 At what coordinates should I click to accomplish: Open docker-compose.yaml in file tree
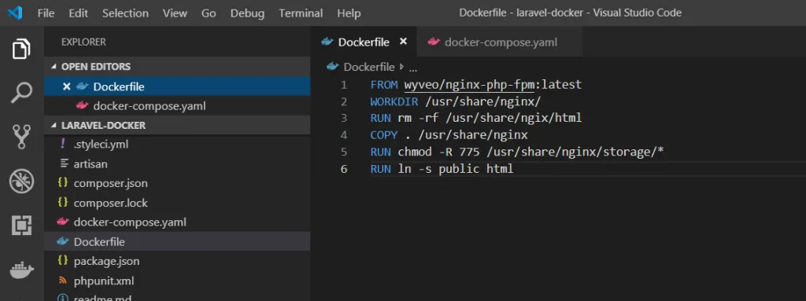coord(177,222)
